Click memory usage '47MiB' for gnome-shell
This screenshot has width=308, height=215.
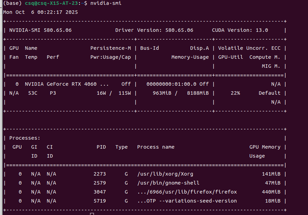tap(273, 183)
